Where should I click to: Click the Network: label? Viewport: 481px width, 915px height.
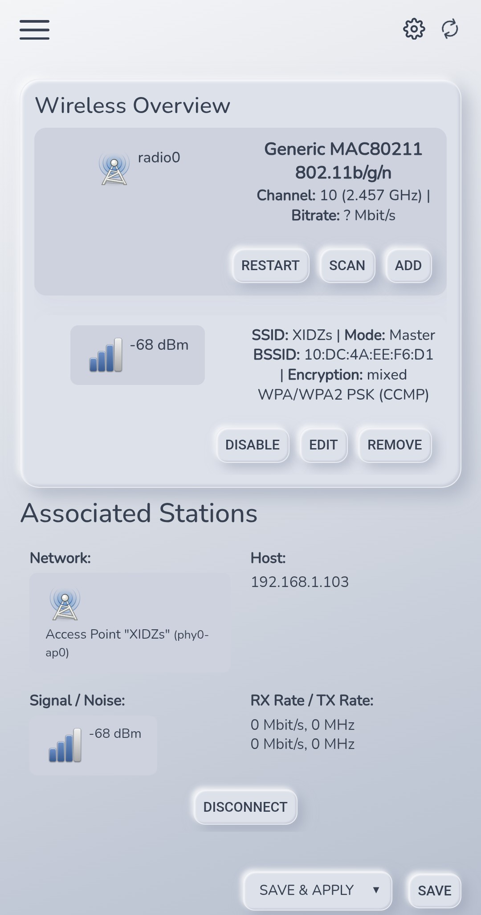pos(60,558)
